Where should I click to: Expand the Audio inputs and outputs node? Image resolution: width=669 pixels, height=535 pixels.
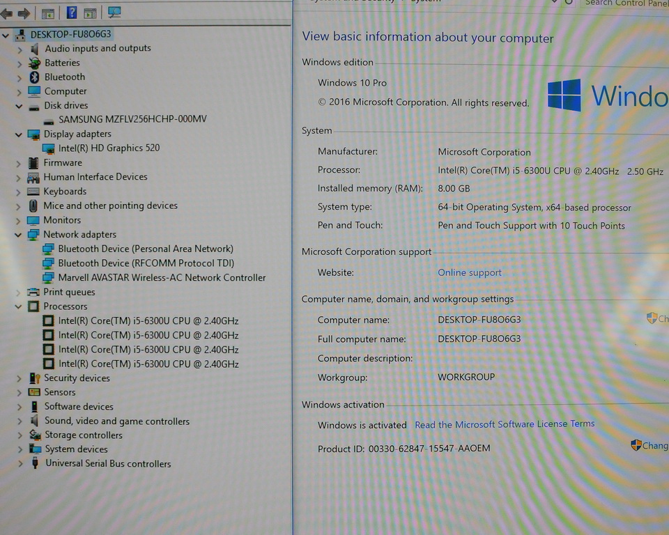[x=20, y=50]
